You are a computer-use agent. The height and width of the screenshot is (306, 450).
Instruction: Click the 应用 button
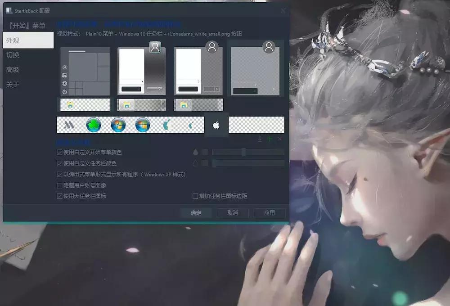270,213
